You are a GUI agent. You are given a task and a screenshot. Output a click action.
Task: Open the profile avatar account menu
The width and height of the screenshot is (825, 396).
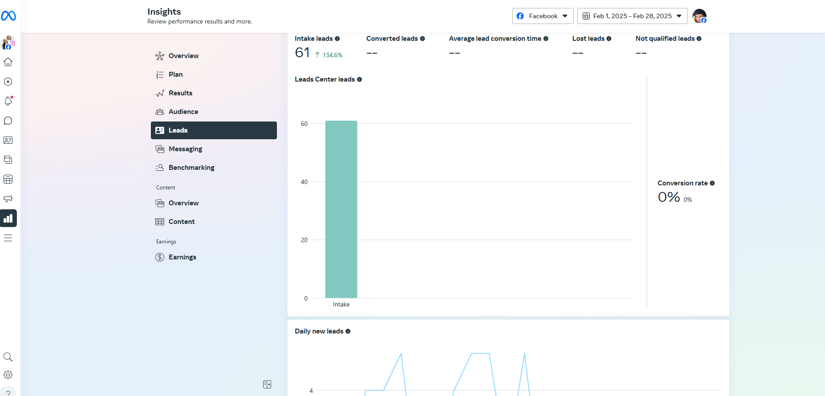coord(699,16)
